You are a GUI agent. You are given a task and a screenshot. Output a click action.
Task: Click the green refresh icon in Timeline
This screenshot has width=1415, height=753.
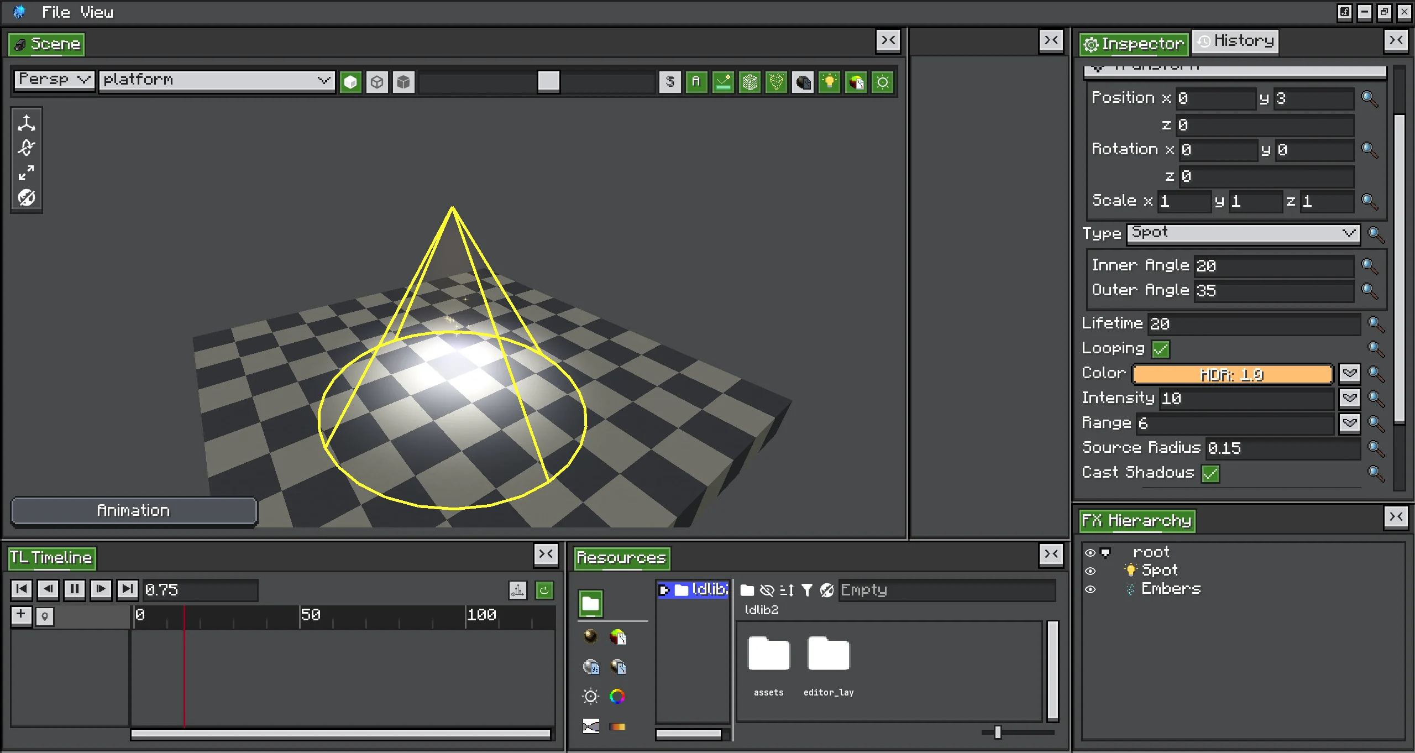[544, 590]
